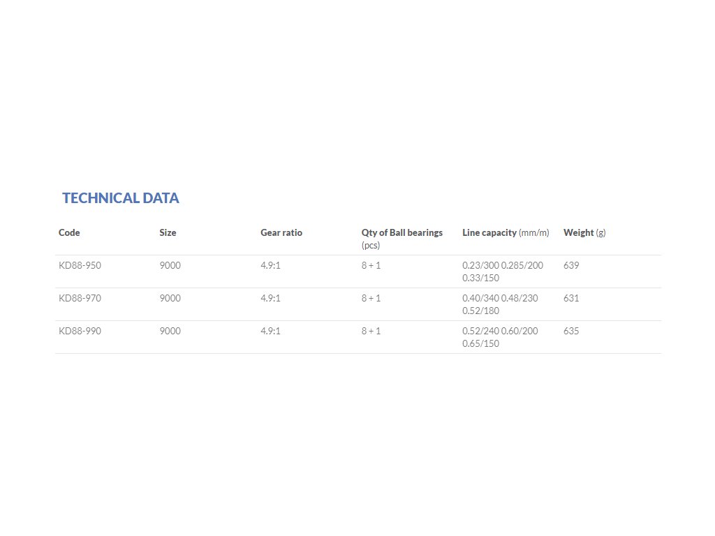Click the Gear ratio column header
This screenshot has height=536, width=715.
[281, 233]
